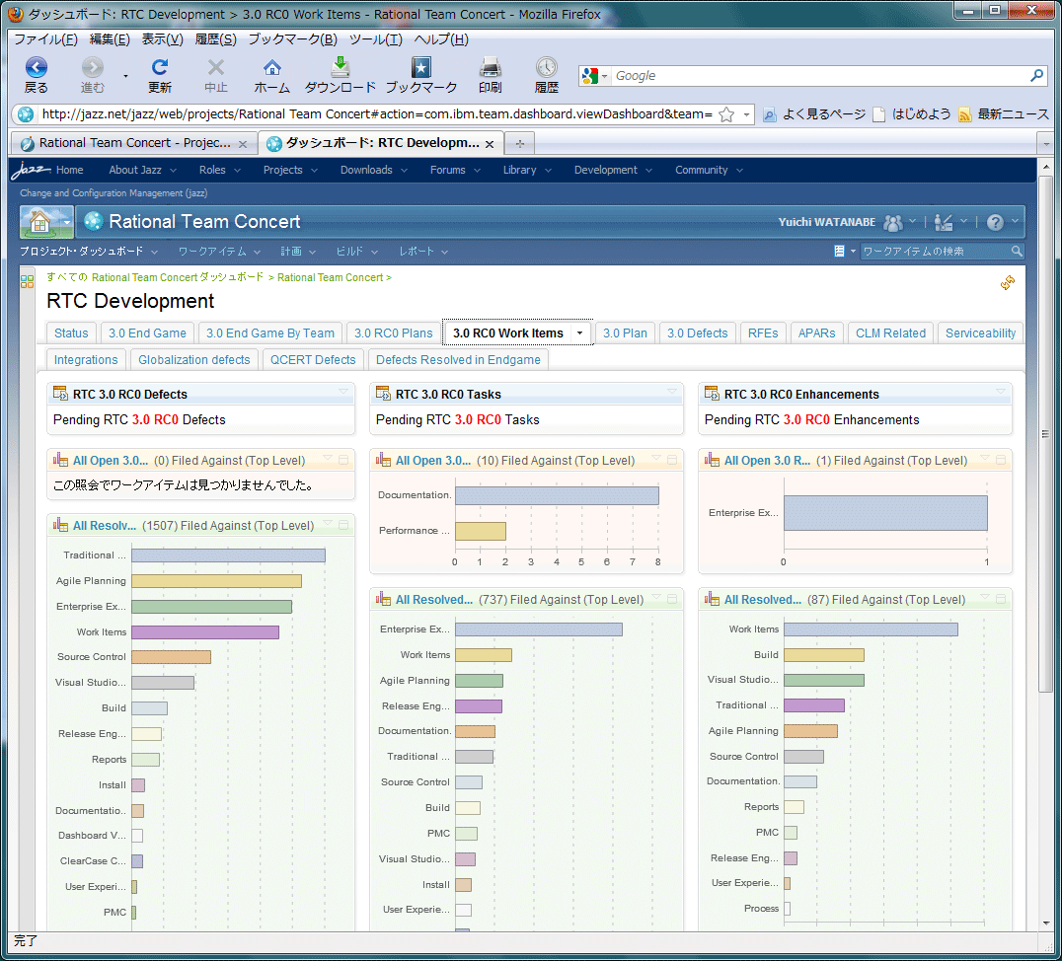
Task: Click the work item search magnifier icon
Action: pos(1017,252)
